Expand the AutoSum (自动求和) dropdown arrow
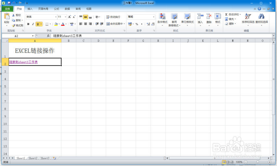The image size is (277, 166). click(x=240, y=14)
